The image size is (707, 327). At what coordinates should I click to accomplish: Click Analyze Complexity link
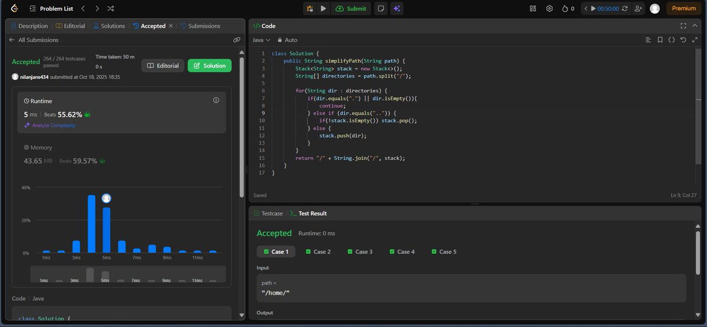coord(49,125)
